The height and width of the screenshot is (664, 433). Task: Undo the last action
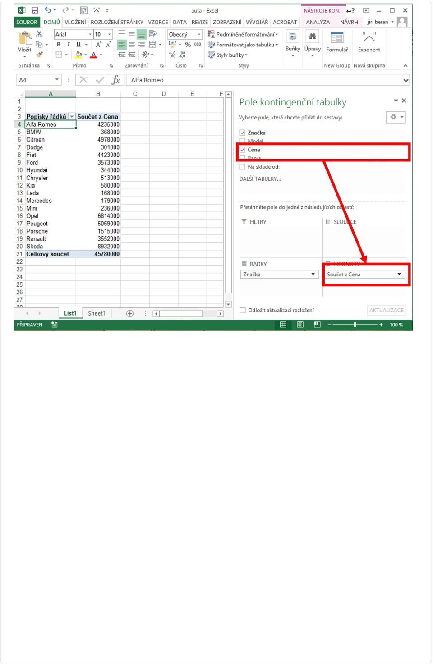tap(48, 10)
